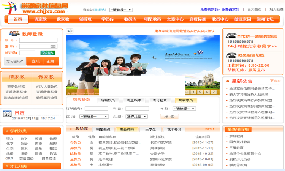The height and width of the screenshot is (171, 285).
Task: Open 学员库 in the navigation bar
Action: pos(108,19)
